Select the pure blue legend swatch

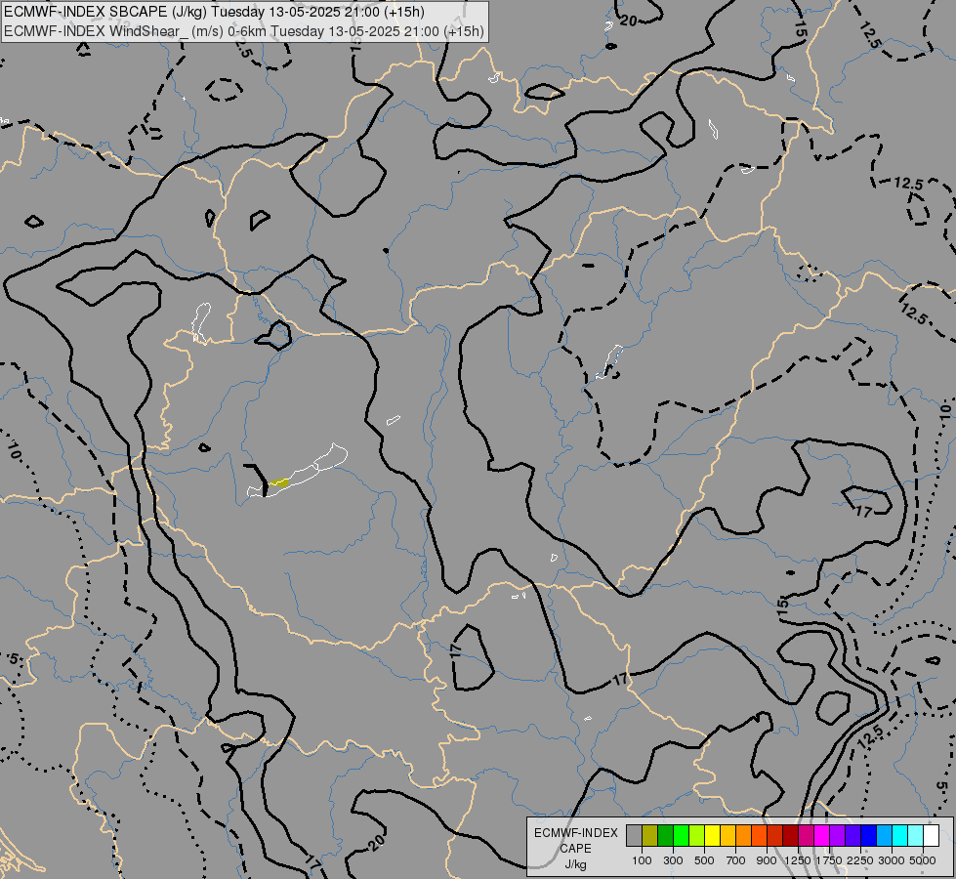tap(868, 836)
